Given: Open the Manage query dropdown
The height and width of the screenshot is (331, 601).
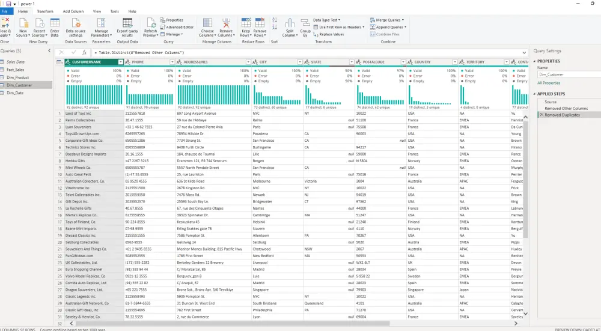Looking at the screenshot, I should coord(172,34).
